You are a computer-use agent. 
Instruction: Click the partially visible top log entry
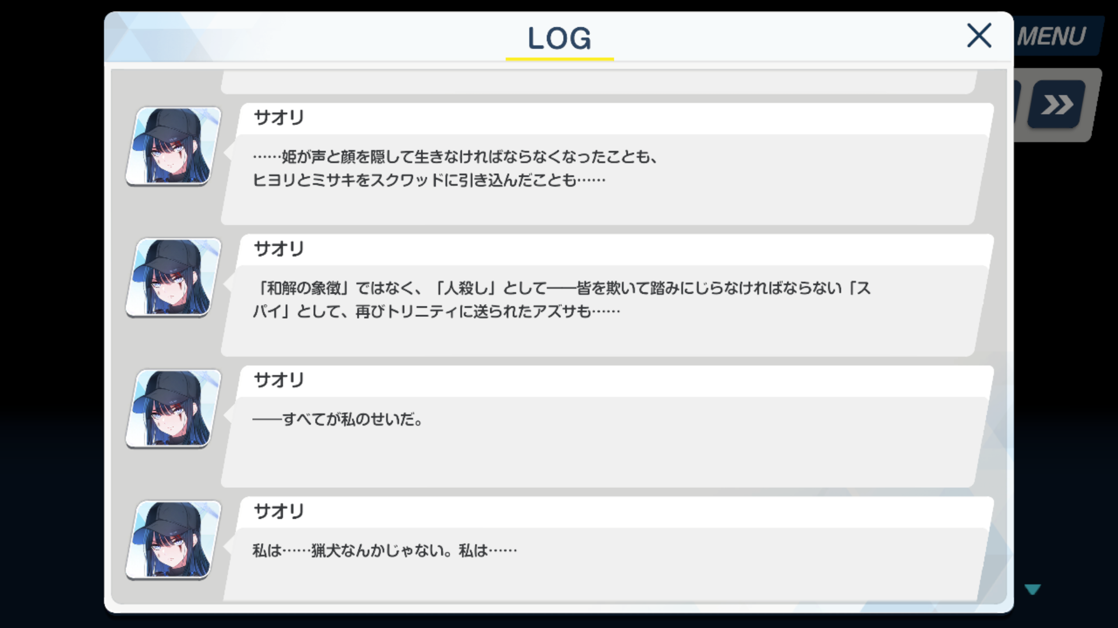click(x=600, y=82)
